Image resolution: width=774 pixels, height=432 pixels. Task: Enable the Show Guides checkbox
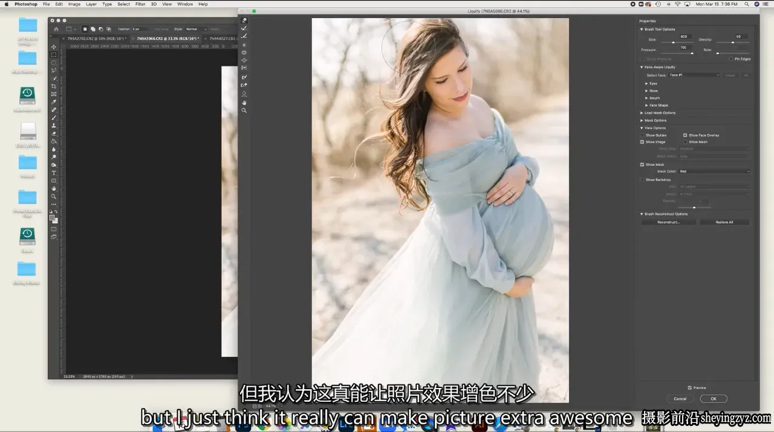(x=642, y=135)
